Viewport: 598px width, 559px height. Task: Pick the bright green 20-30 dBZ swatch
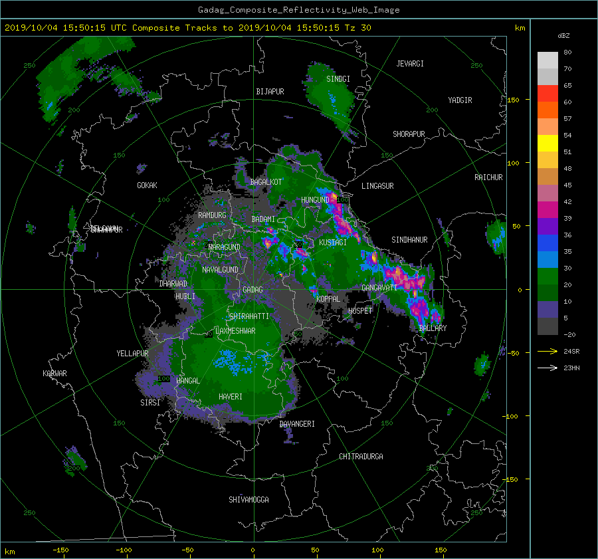point(548,277)
